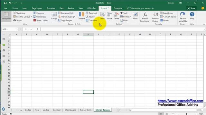Open the Content tools menu
206x115 pixels.
coord(81,17)
